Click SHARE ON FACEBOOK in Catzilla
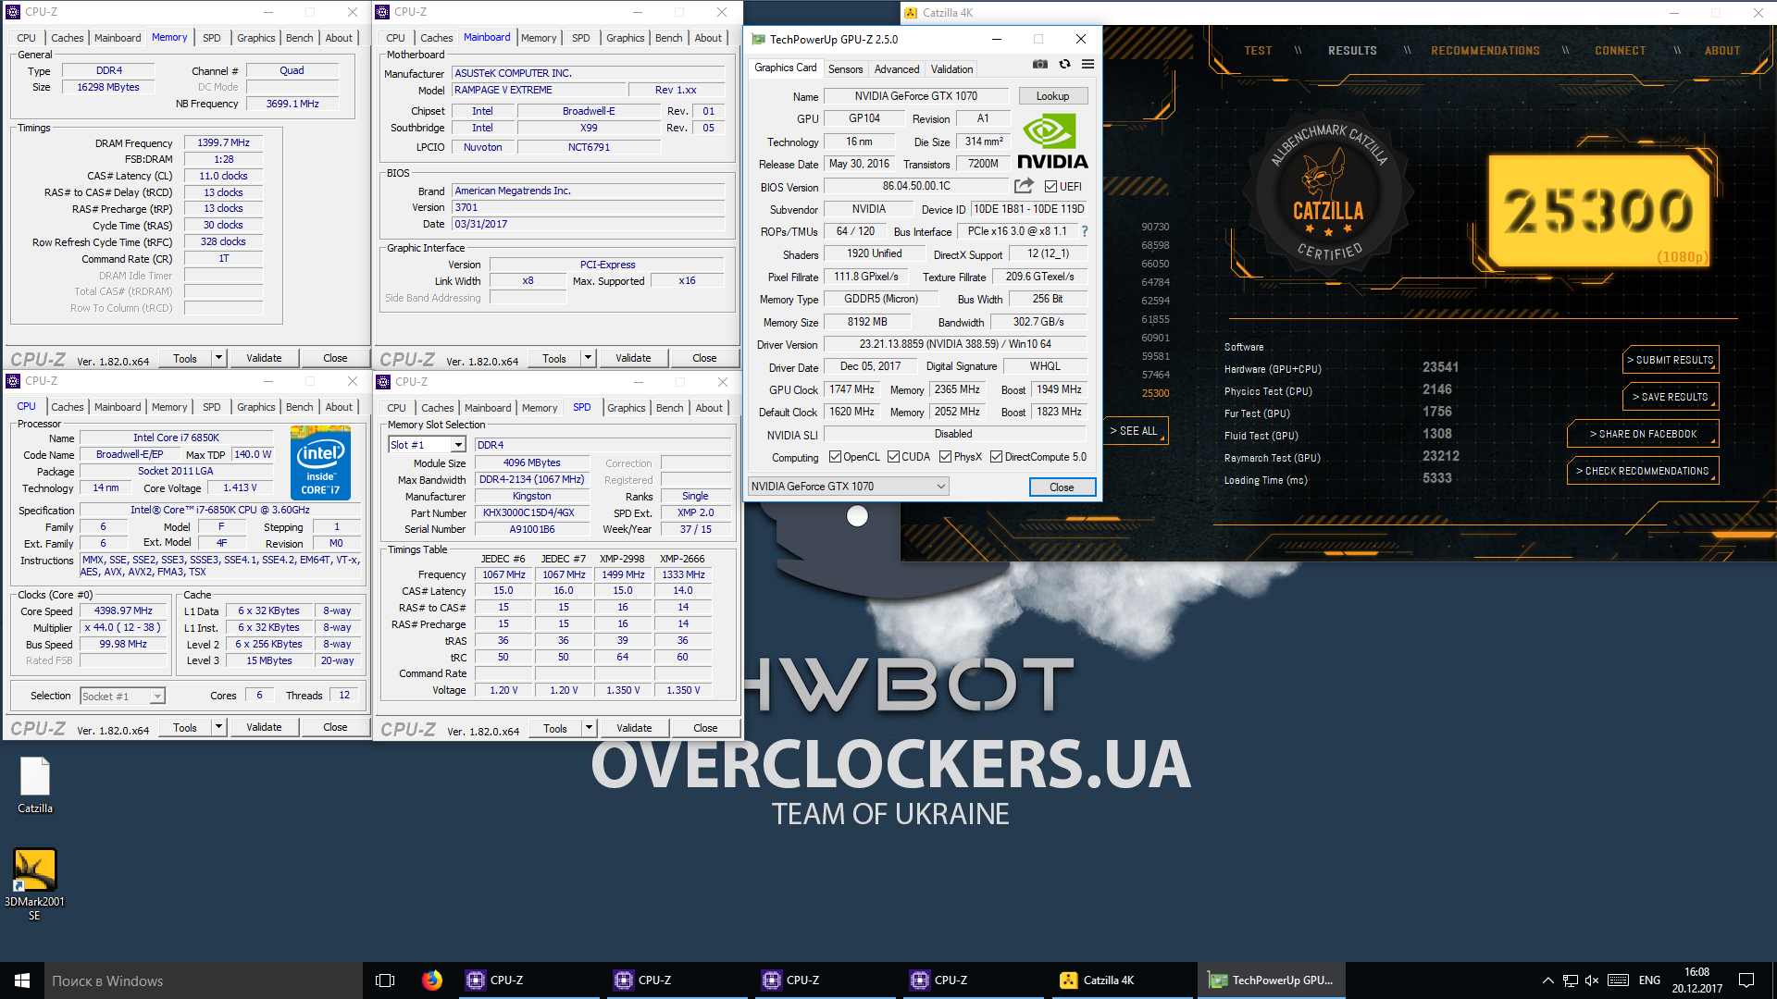Screen dimensions: 1777x999 [1643, 434]
